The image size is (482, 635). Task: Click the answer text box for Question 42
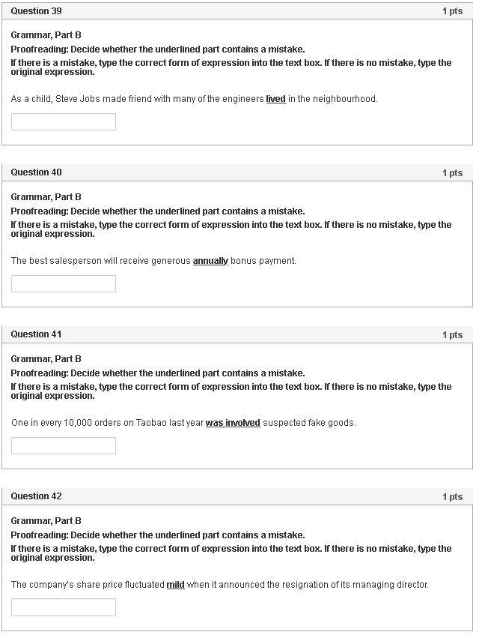click(x=63, y=607)
